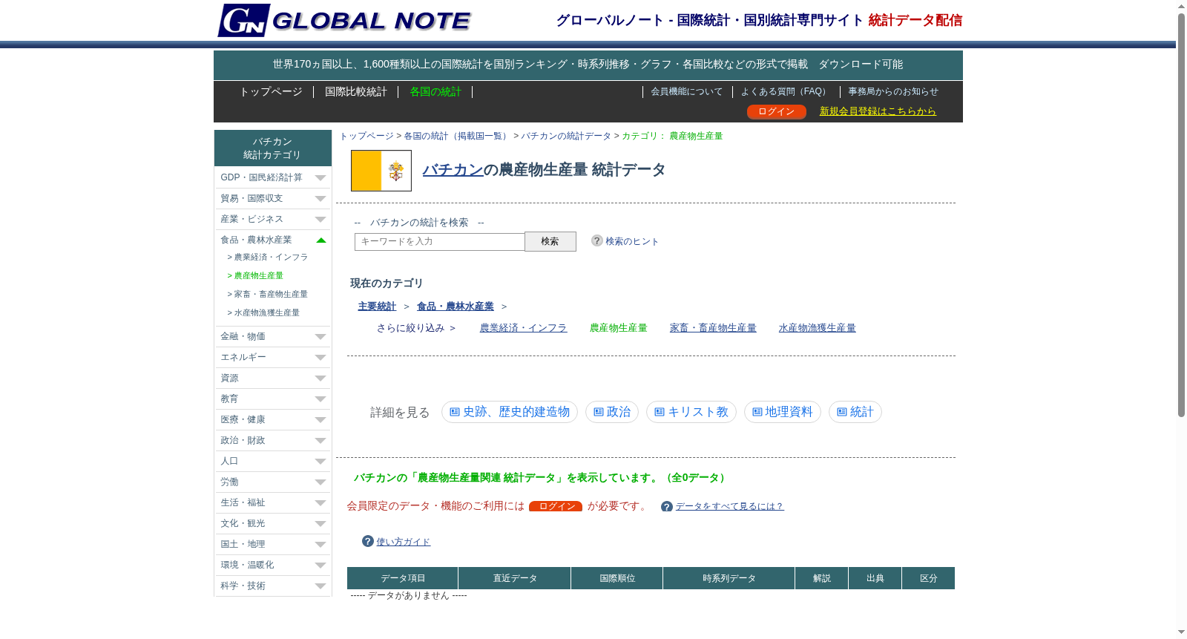Open the 統計 detail chip

(x=855, y=412)
